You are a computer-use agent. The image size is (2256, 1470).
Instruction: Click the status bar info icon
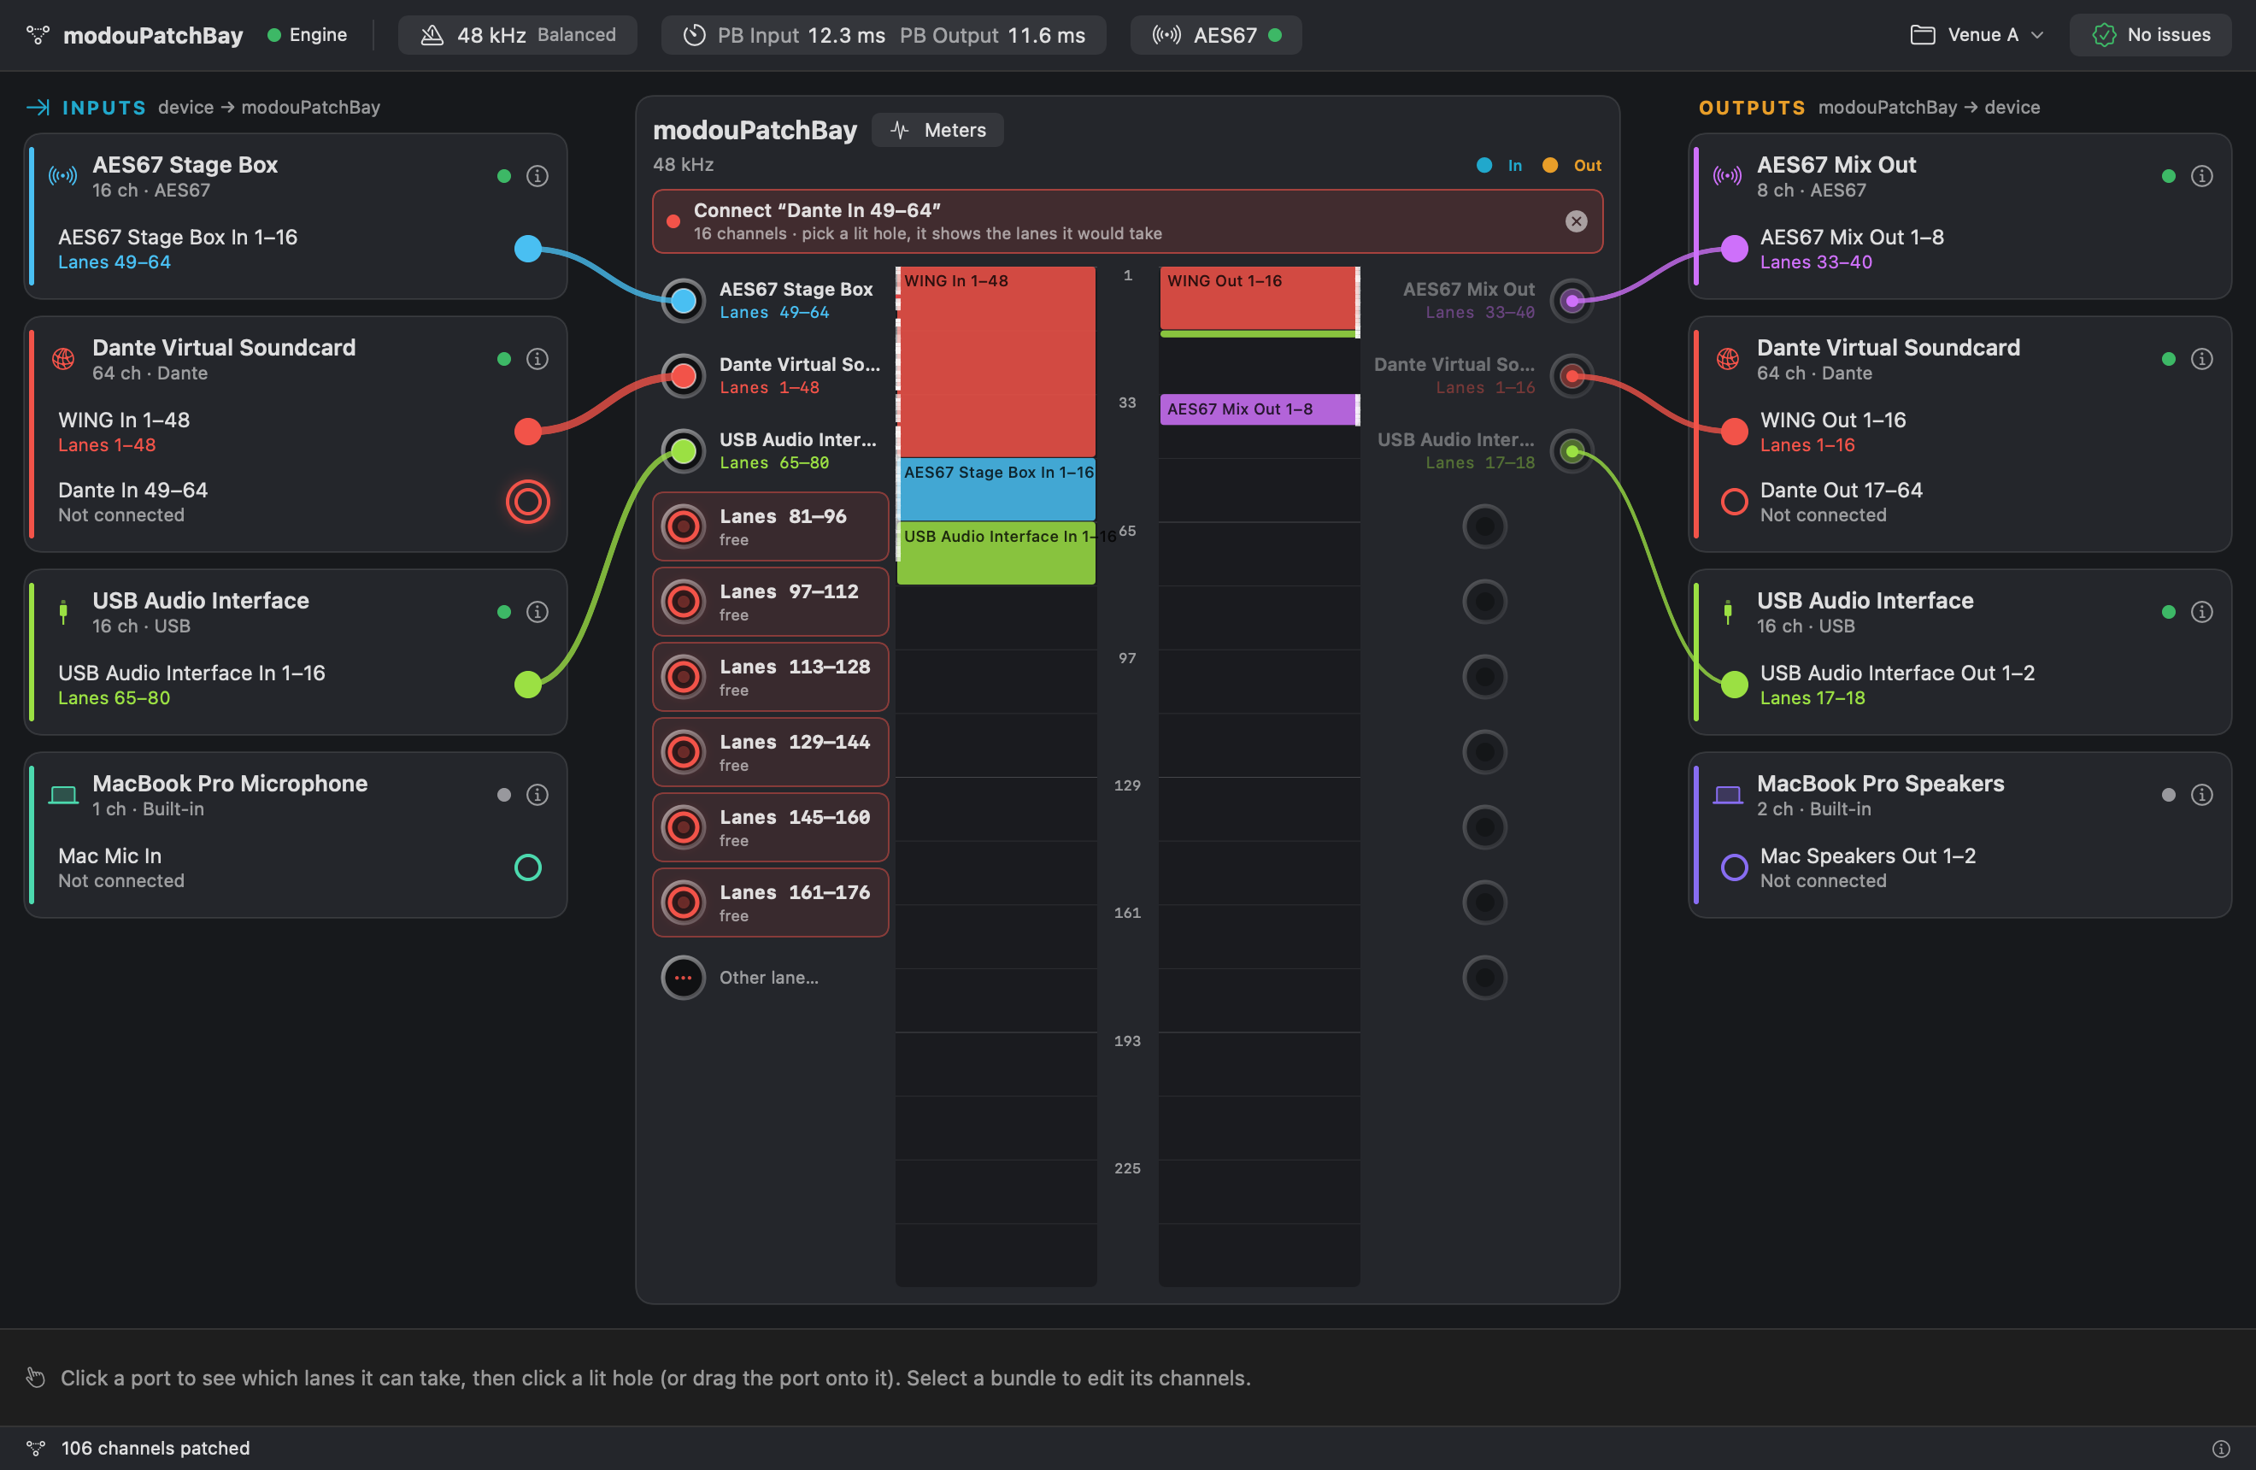click(x=2221, y=1448)
